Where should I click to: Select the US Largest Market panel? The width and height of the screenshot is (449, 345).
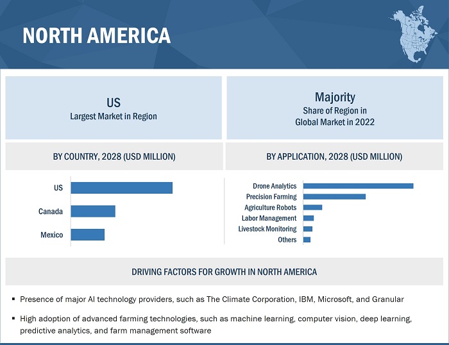pyautogui.click(x=114, y=108)
